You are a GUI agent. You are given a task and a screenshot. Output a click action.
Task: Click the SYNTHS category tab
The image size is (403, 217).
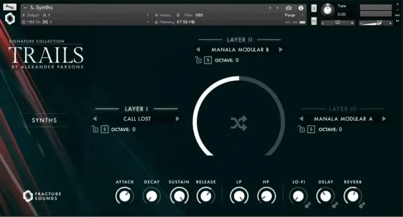click(x=45, y=120)
